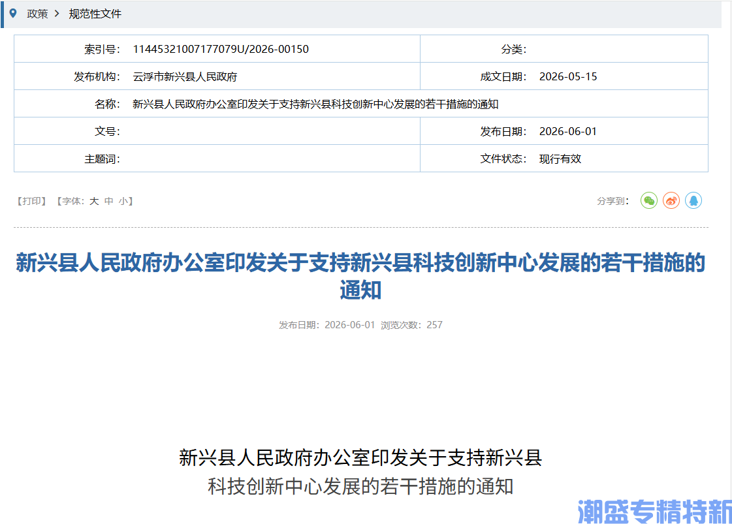Set font size to 大
This screenshot has width=732, height=524.
[94, 201]
